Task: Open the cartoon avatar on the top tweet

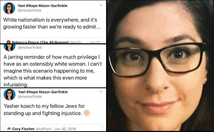Action: tap(9, 8)
